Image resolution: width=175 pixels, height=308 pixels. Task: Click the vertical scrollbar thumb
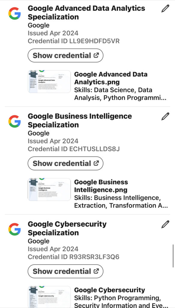point(173,256)
